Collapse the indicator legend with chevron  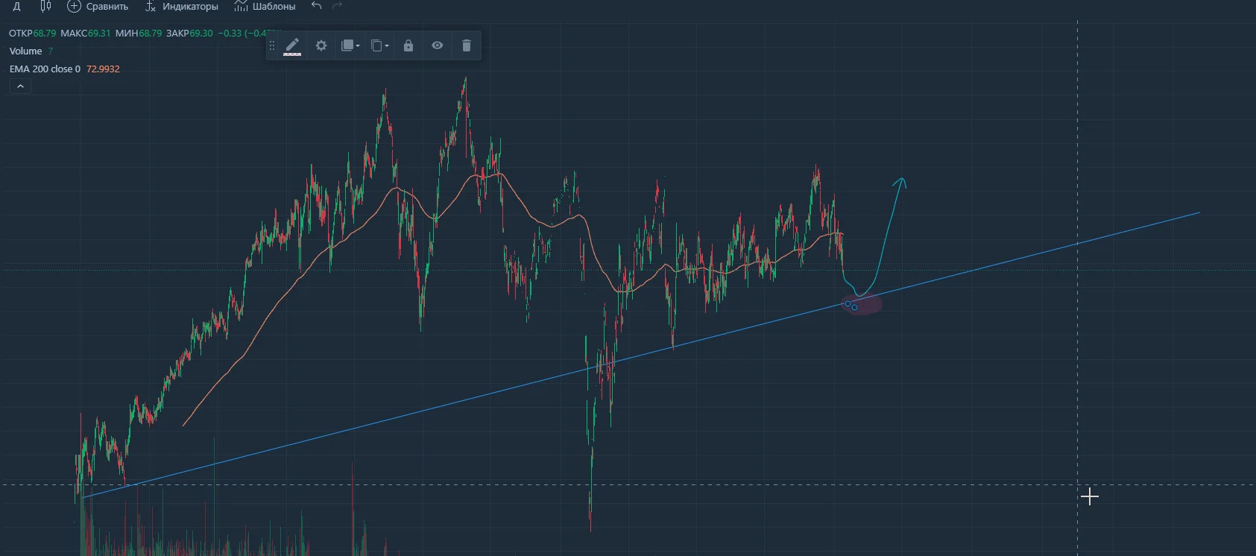20,86
